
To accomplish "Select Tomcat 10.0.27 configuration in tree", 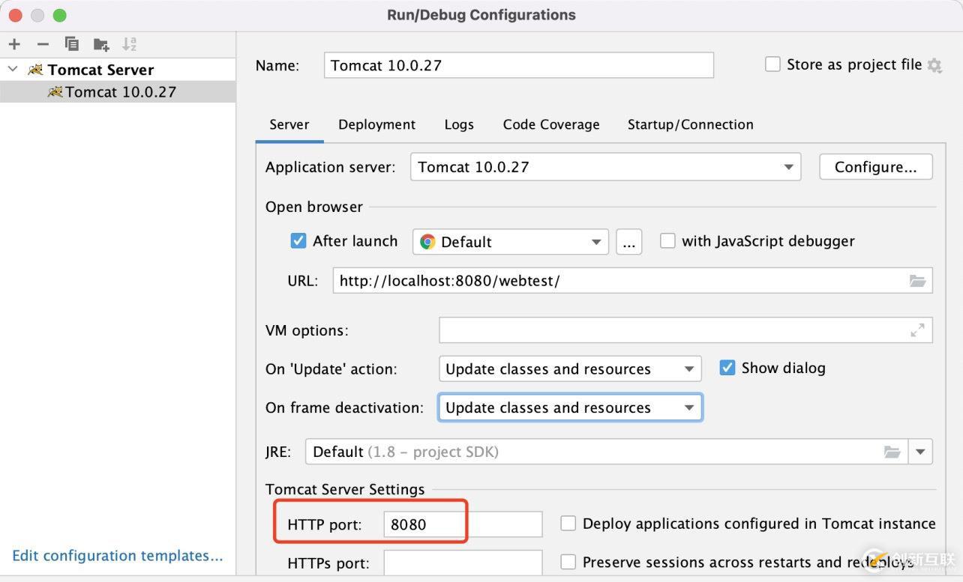I will tap(118, 91).
